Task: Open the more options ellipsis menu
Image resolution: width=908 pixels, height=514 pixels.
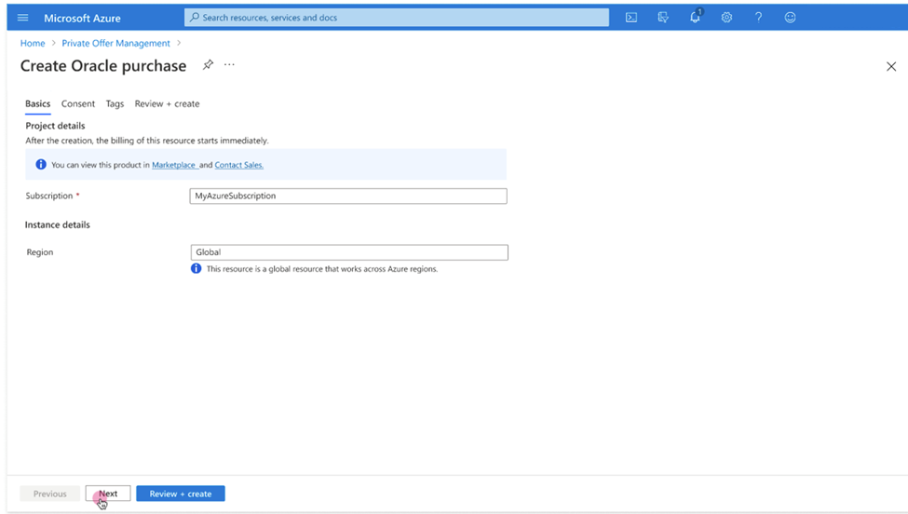Action: 229,65
